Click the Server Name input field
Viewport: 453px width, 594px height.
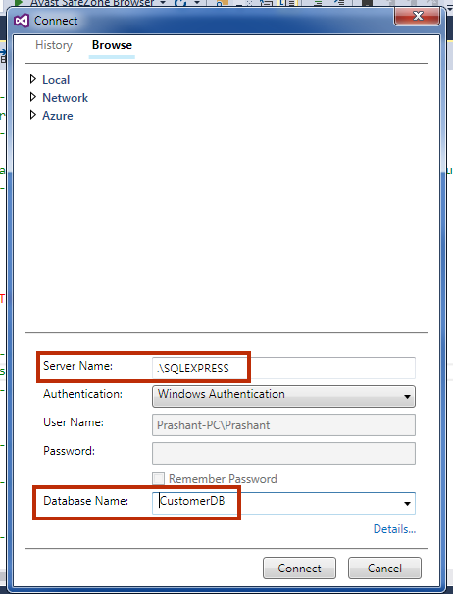tap(283, 368)
